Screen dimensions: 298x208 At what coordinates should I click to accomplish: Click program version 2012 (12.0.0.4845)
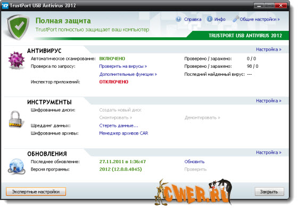click(x=120, y=170)
